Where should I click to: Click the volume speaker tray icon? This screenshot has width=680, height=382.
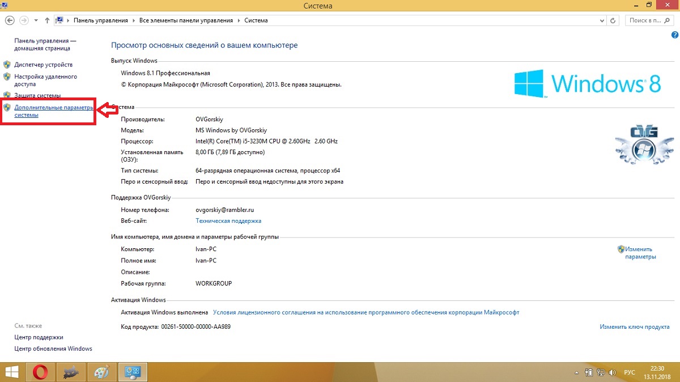click(x=613, y=373)
